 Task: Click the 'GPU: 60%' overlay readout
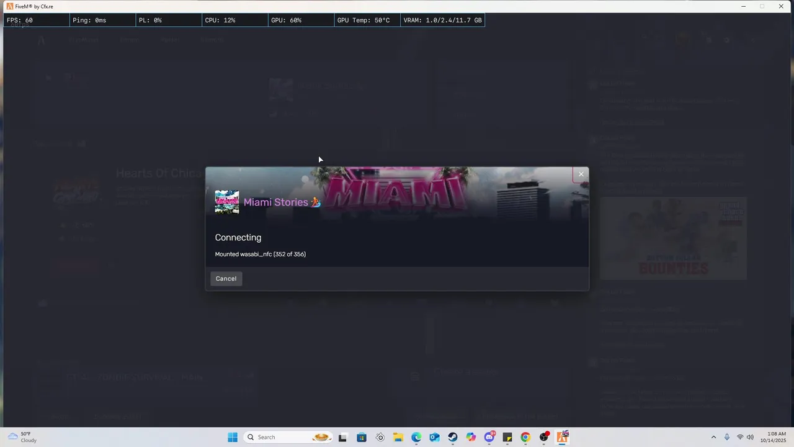tap(301, 20)
